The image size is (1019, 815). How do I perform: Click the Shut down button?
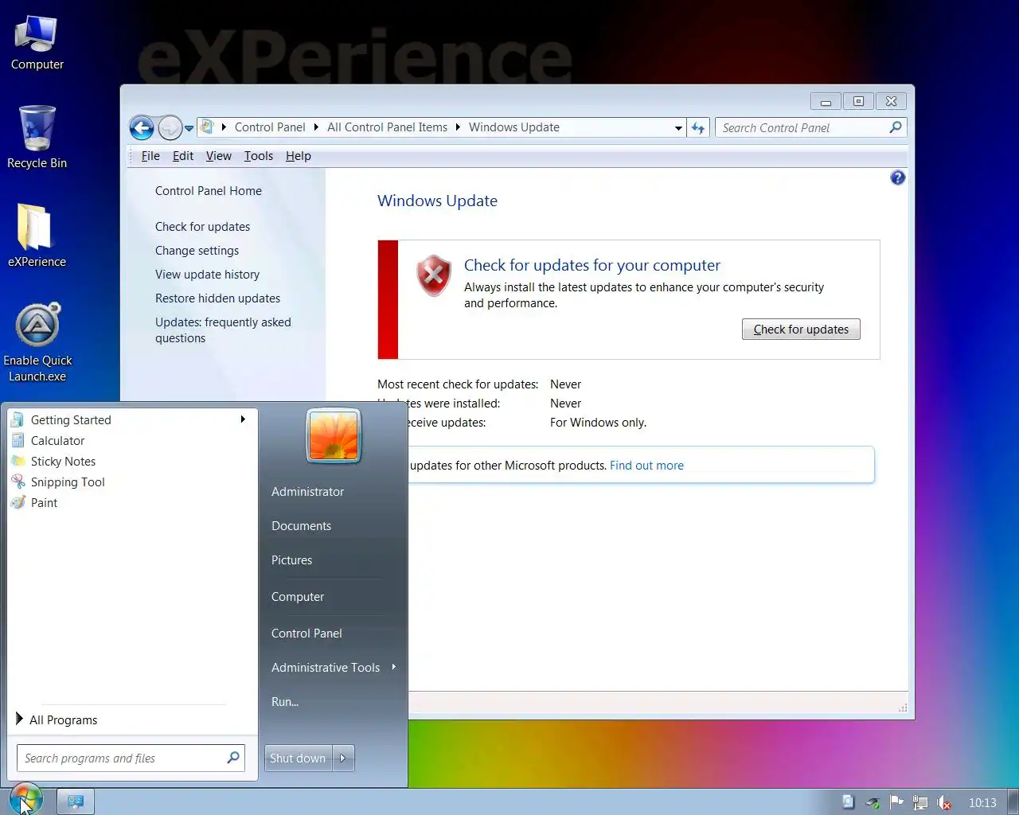point(298,758)
